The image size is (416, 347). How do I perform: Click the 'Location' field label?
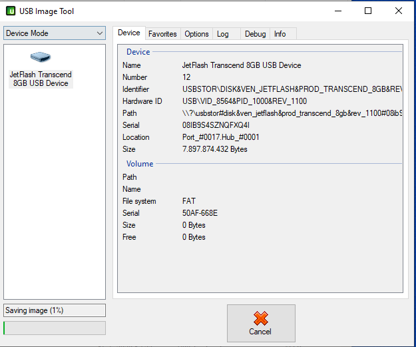136,137
